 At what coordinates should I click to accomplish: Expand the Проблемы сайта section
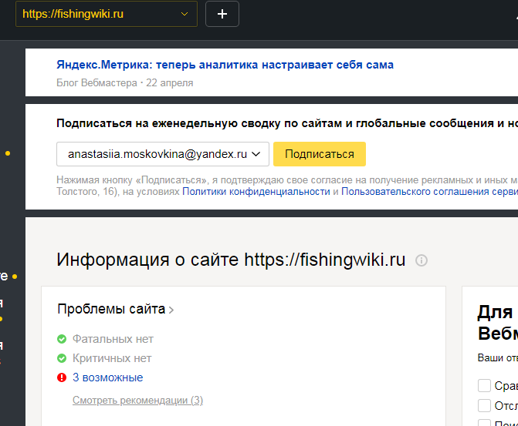[x=116, y=309]
